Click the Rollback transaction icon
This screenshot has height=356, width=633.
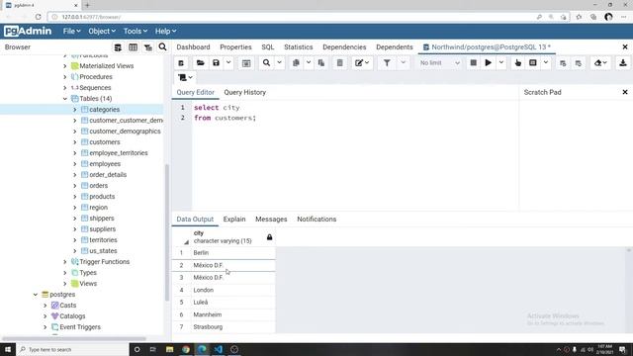tap(578, 63)
